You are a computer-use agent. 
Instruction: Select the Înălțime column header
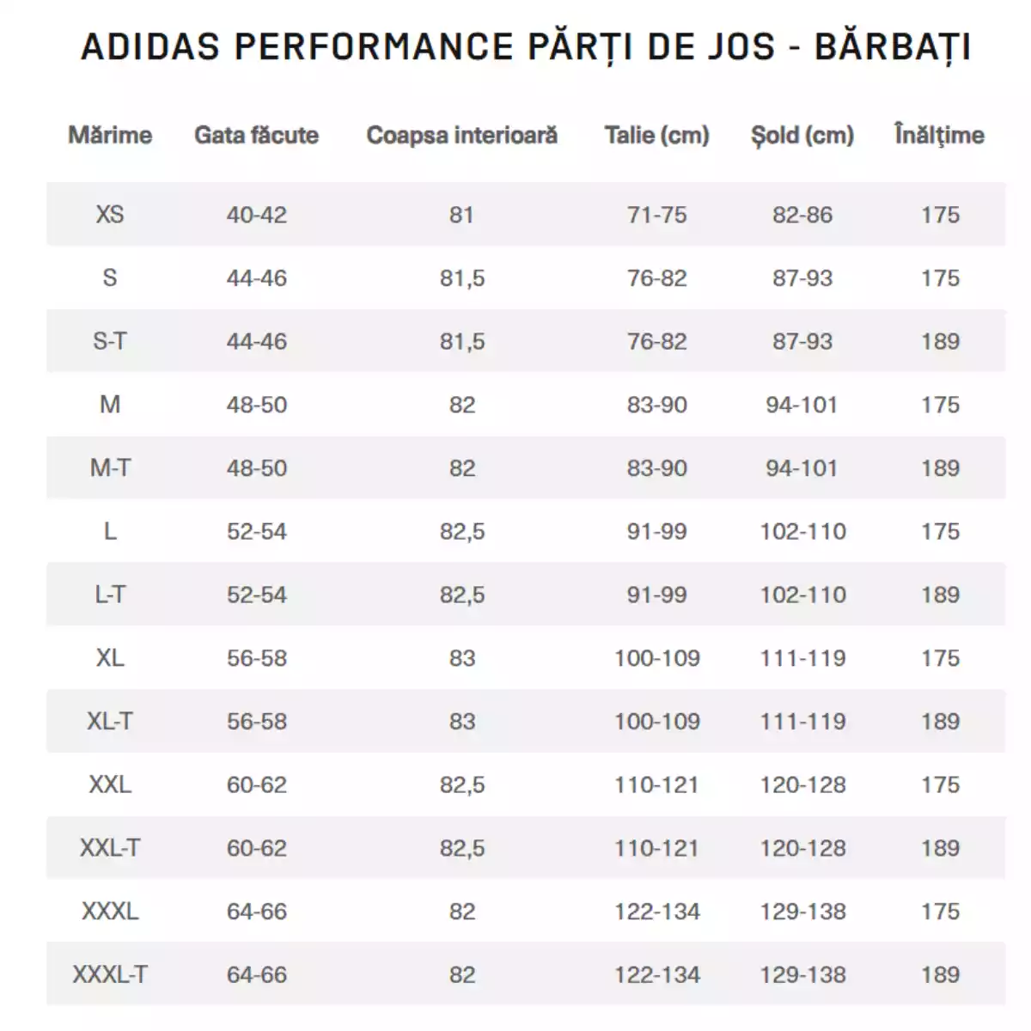pos(939,135)
